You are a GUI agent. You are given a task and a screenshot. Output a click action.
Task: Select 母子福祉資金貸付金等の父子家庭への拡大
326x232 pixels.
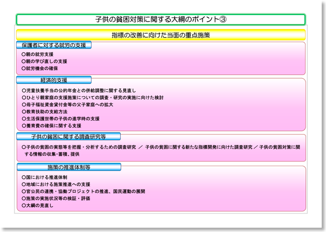[67, 105]
